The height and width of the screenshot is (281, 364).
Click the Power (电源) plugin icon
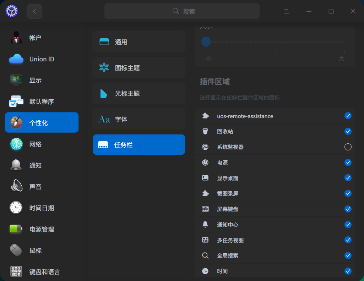[205, 162]
